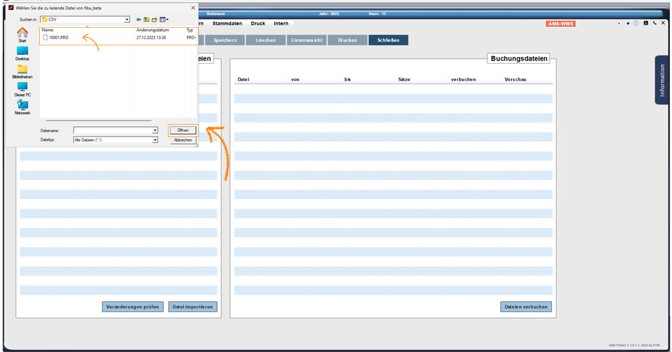Click the Öffnen button
Image resolution: width=672 pixels, height=352 pixels.
[183, 130]
